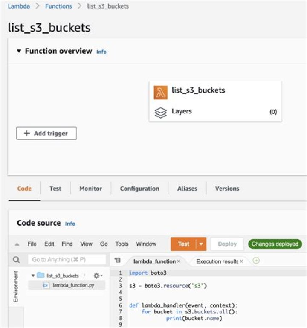Click the 'def lambda_handler(event, context):' line
The height and width of the screenshot is (328, 307).
(x=183, y=305)
